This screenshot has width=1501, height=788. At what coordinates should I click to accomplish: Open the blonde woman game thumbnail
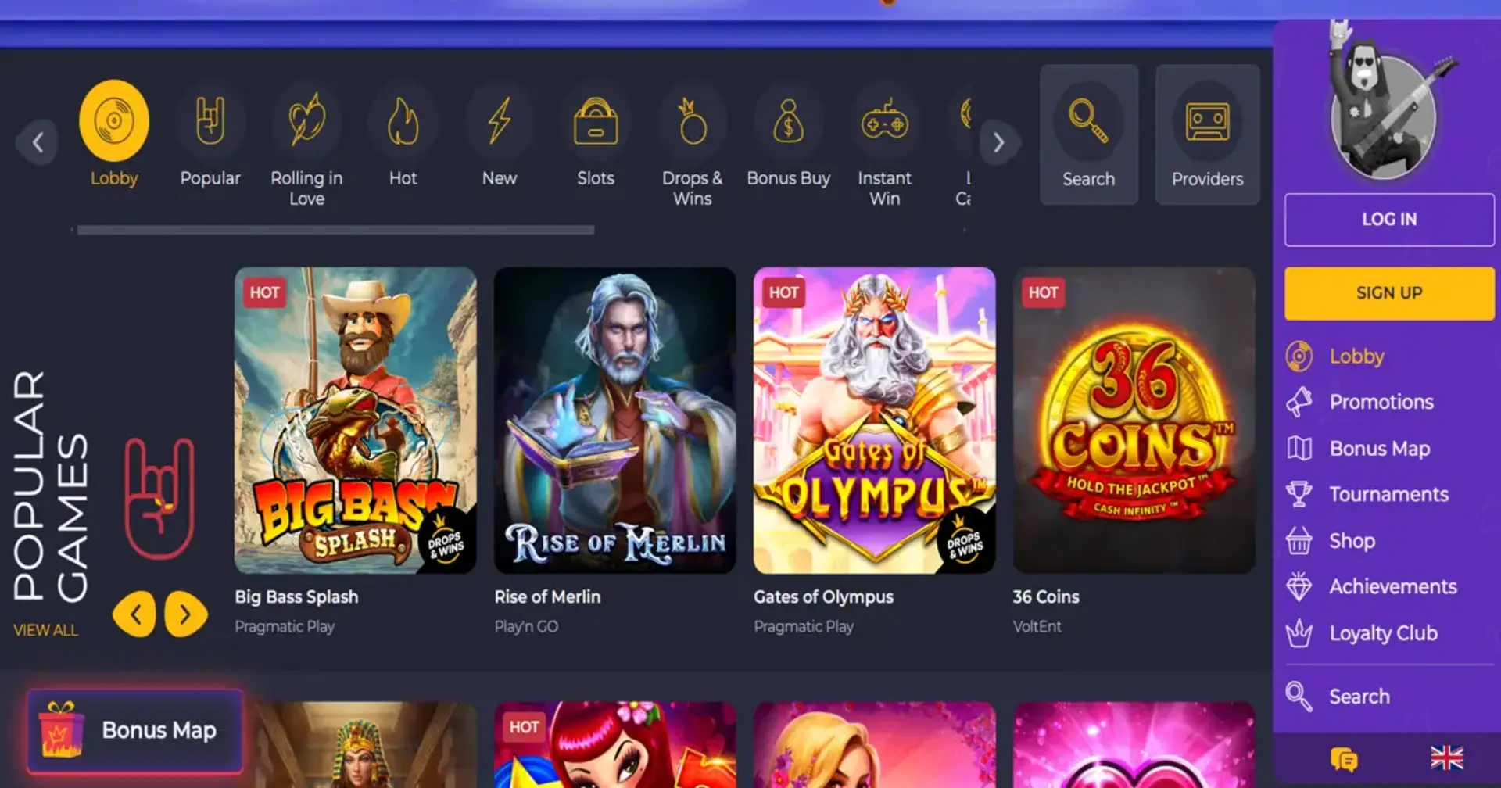pos(875,745)
